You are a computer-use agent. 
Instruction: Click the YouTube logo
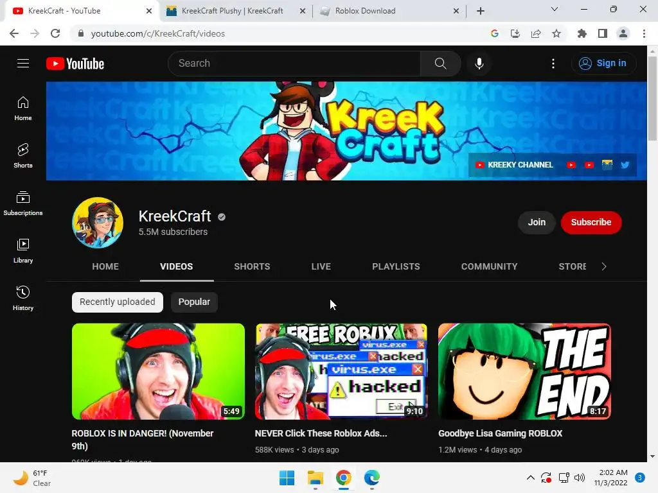pyautogui.click(x=75, y=64)
